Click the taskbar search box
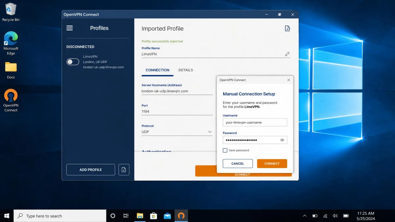 coord(60,216)
